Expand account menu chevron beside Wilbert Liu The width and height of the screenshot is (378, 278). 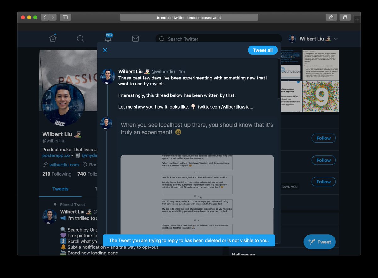click(x=335, y=39)
